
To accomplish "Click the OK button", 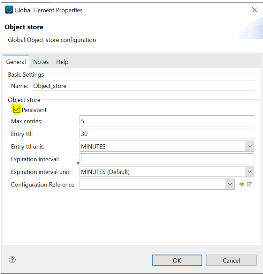I will (x=177, y=260).
